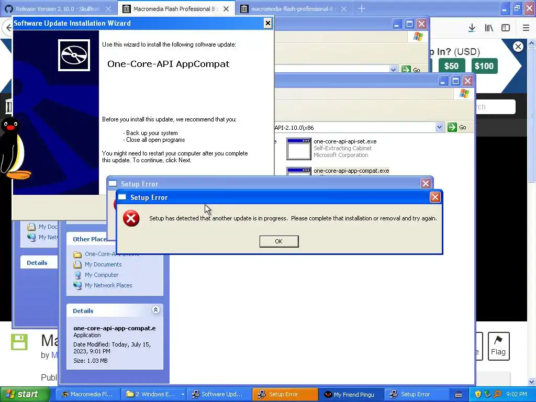
Task: Click the My Network Places globe icon
Action: pos(77,285)
